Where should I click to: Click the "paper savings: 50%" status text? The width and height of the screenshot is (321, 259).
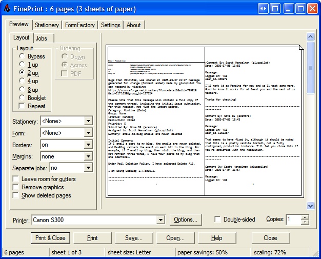click(x=203, y=252)
